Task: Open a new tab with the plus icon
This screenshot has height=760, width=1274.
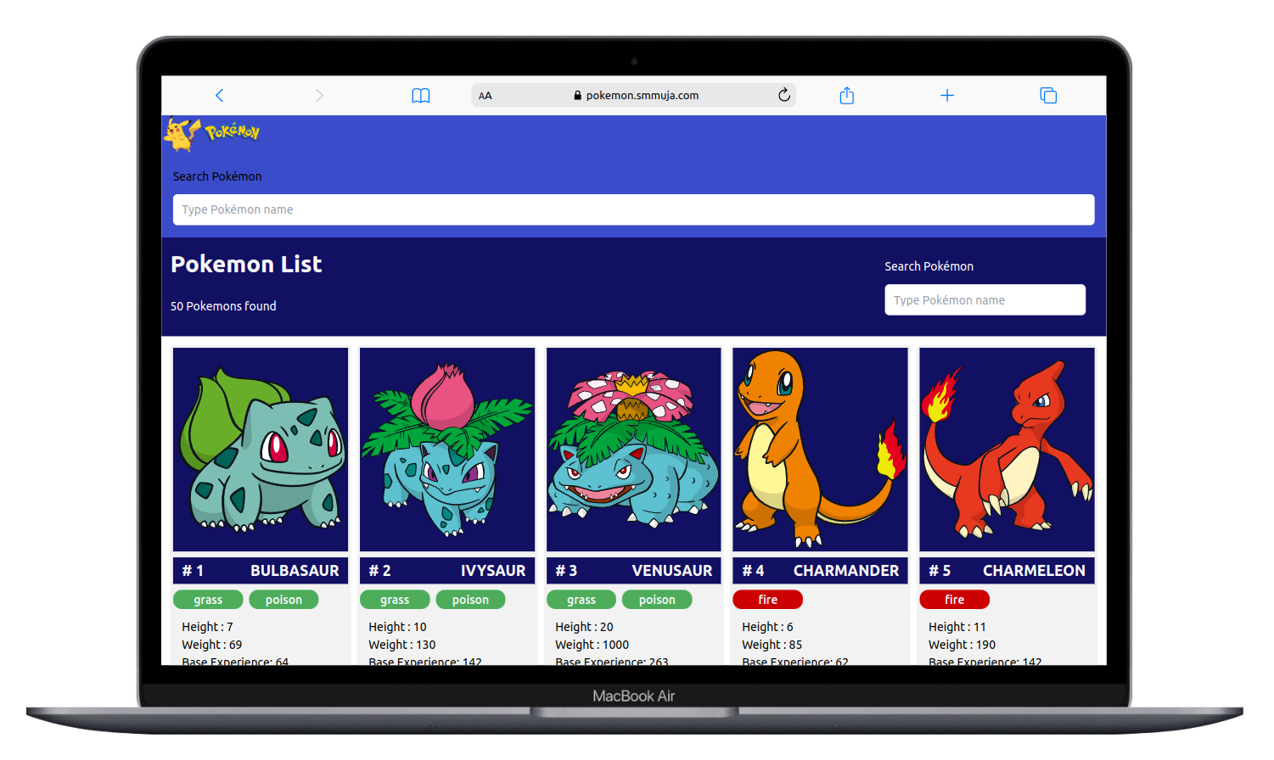Action: [x=947, y=96]
